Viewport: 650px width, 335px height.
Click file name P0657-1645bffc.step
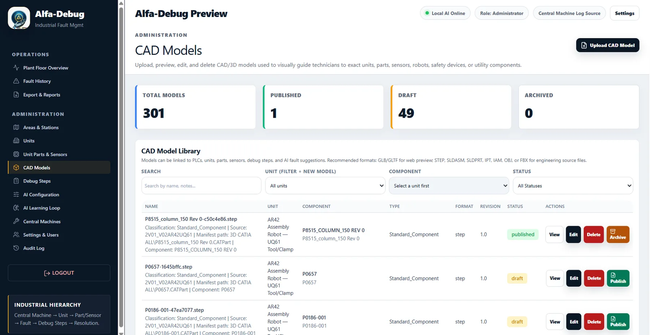click(169, 267)
